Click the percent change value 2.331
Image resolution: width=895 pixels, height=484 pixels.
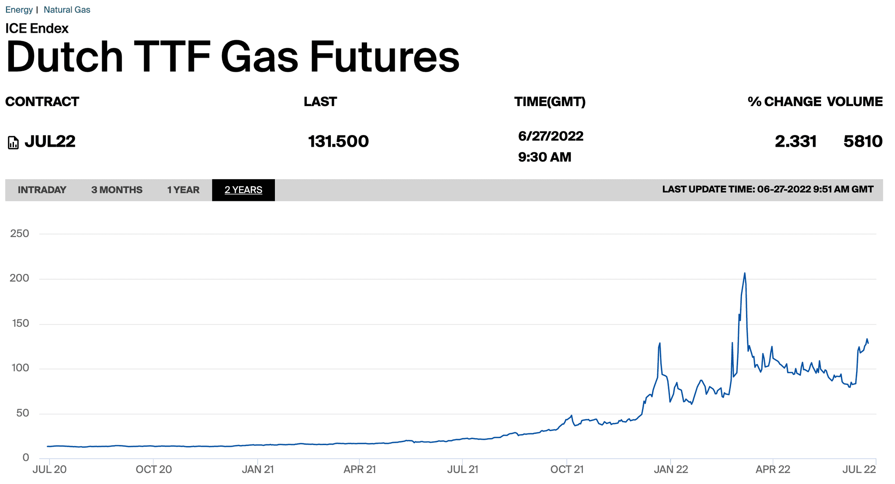(x=795, y=142)
